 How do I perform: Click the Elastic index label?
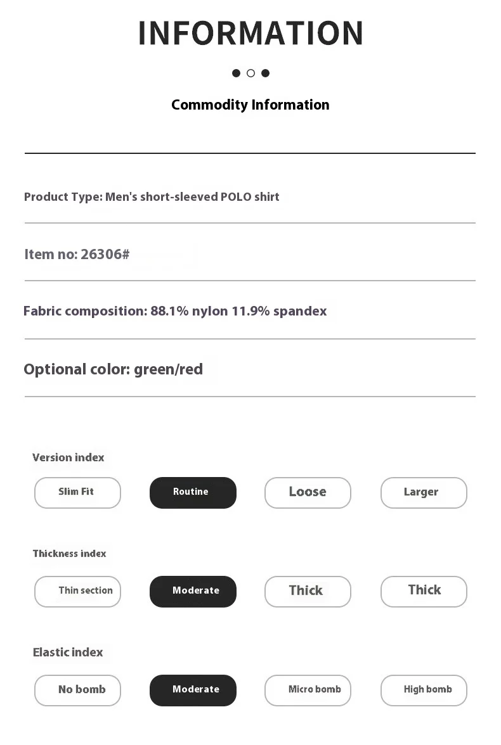click(68, 653)
